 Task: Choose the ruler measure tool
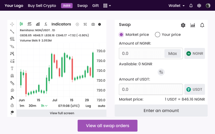click(x=12, y=83)
